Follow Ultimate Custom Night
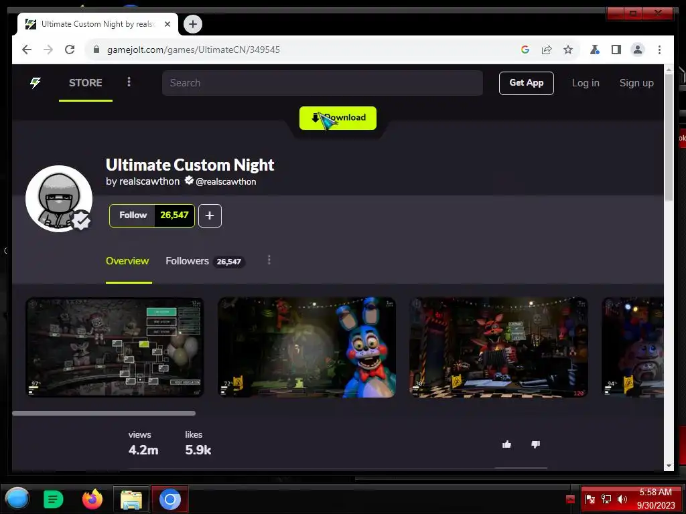 click(x=132, y=216)
